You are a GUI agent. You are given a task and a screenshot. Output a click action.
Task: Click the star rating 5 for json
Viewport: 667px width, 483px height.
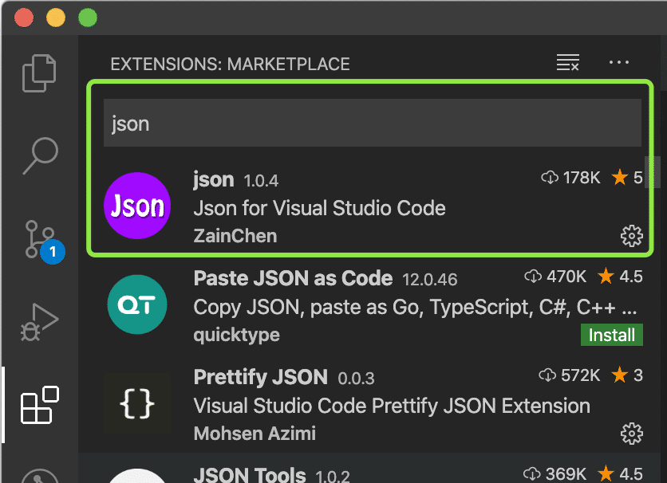pos(627,178)
